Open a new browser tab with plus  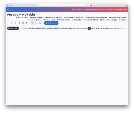pyautogui.click(x=127, y=6)
